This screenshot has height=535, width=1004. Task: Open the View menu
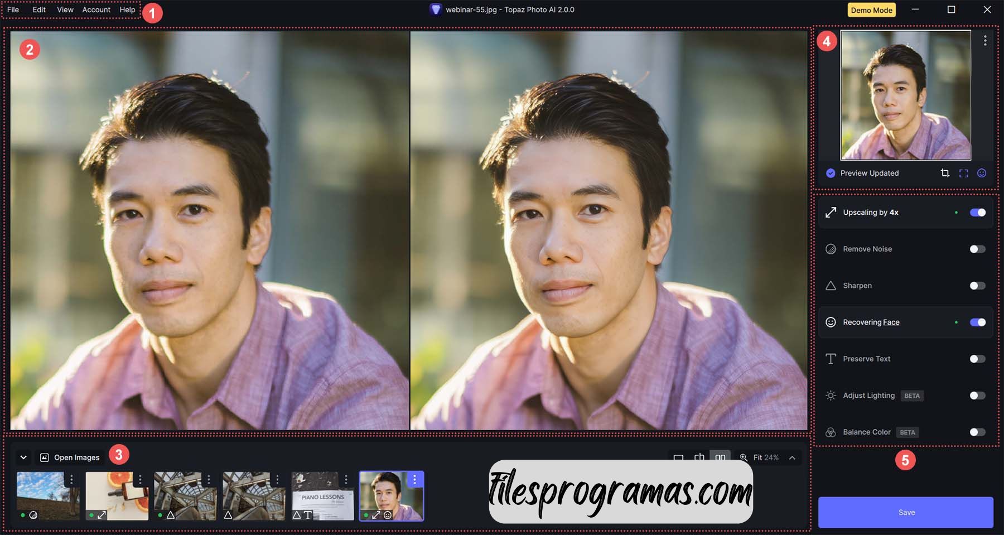pyautogui.click(x=65, y=9)
